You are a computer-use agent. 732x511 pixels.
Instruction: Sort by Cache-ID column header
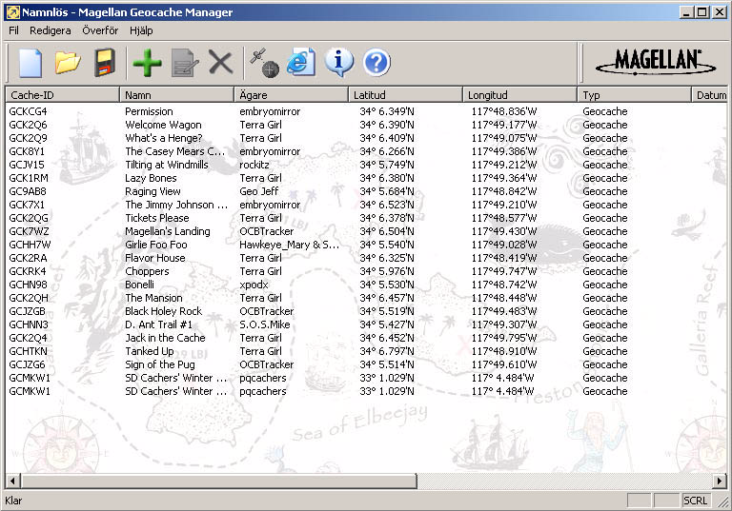click(62, 94)
